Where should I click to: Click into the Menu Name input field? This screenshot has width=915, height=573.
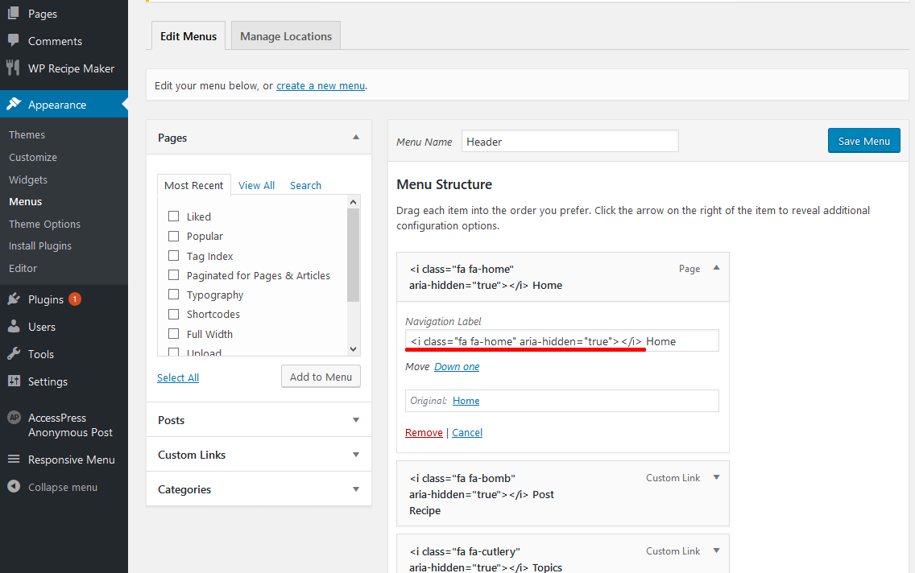coord(569,142)
